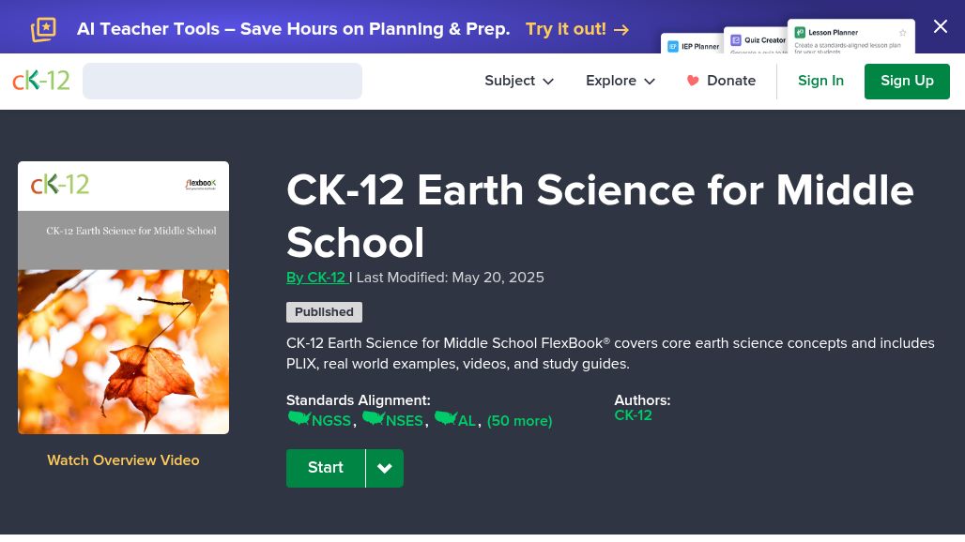Click the NGSS standards flag icon
The width and height of the screenshot is (965, 542).
(299, 418)
